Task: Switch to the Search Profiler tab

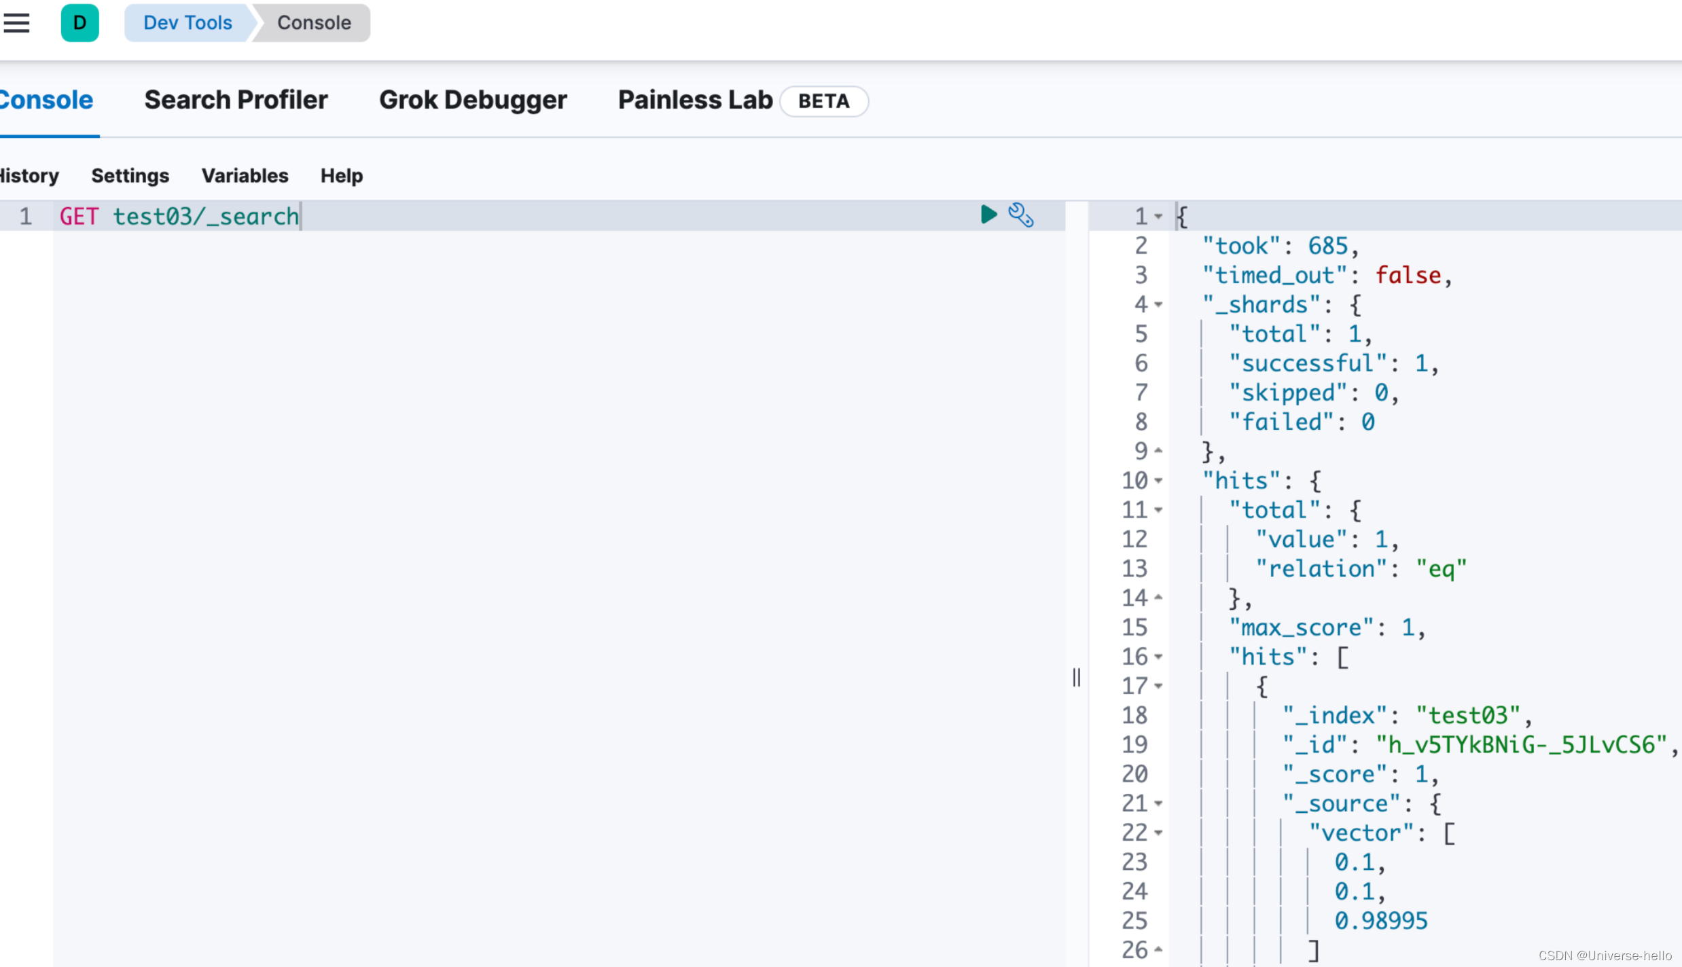Action: (236, 100)
